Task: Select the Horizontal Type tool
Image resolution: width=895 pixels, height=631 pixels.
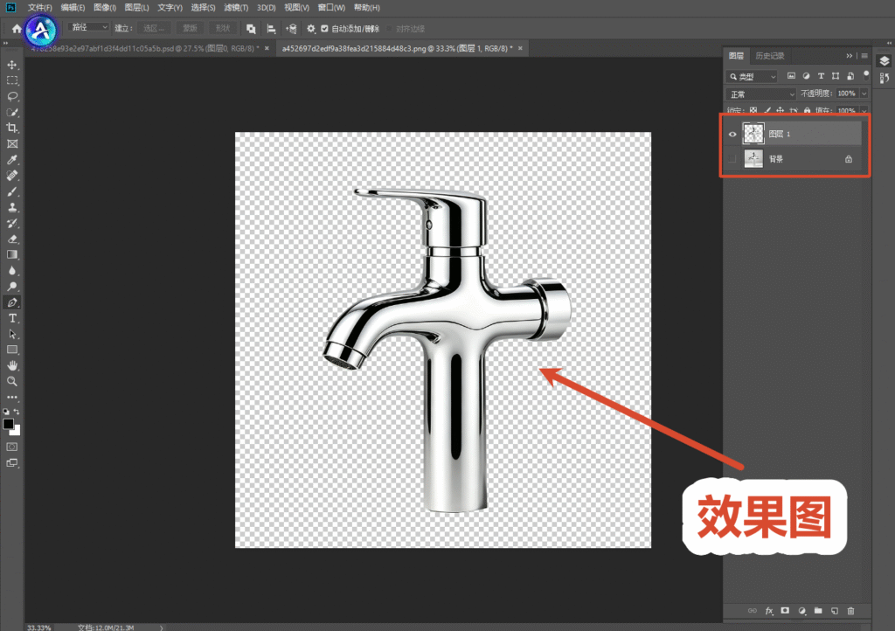Action: (x=12, y=318)
